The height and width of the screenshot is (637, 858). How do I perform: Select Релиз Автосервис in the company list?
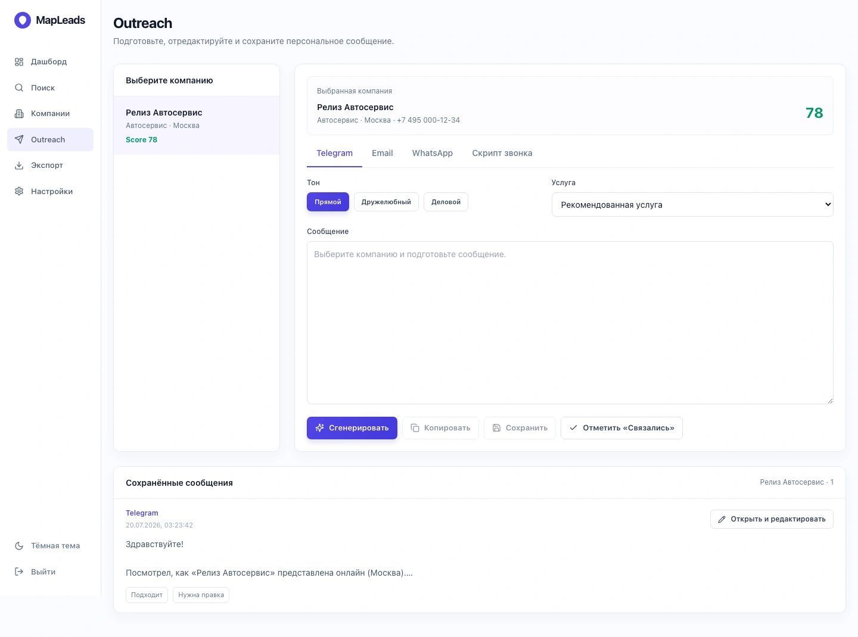point(197,126)
